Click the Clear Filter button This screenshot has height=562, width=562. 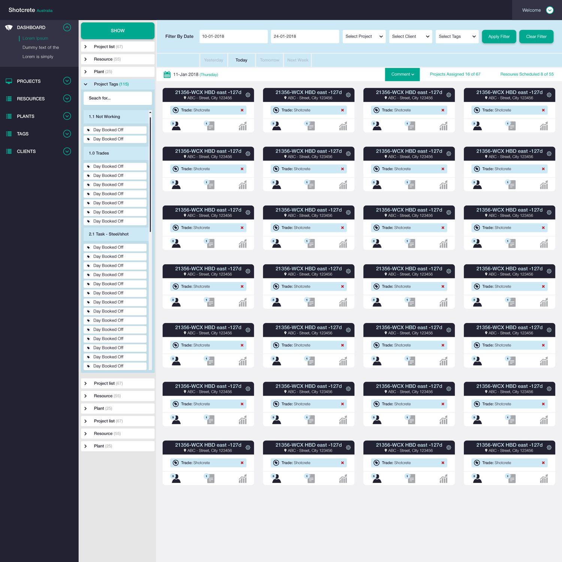click(536, 36)
